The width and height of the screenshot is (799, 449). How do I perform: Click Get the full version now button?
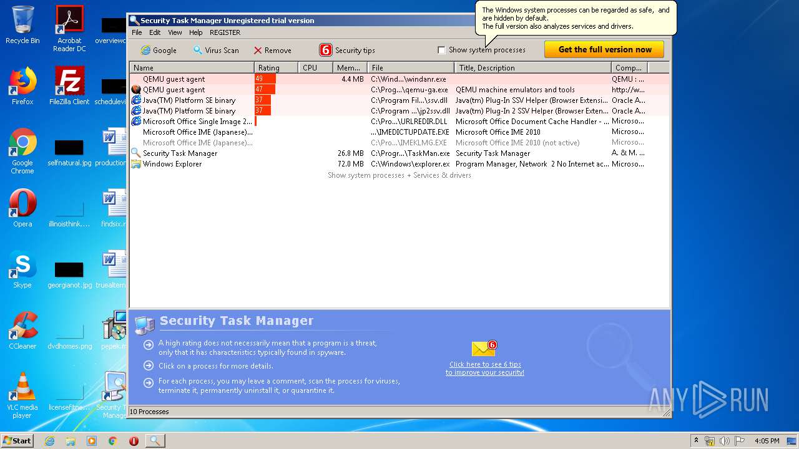point(604,49)
